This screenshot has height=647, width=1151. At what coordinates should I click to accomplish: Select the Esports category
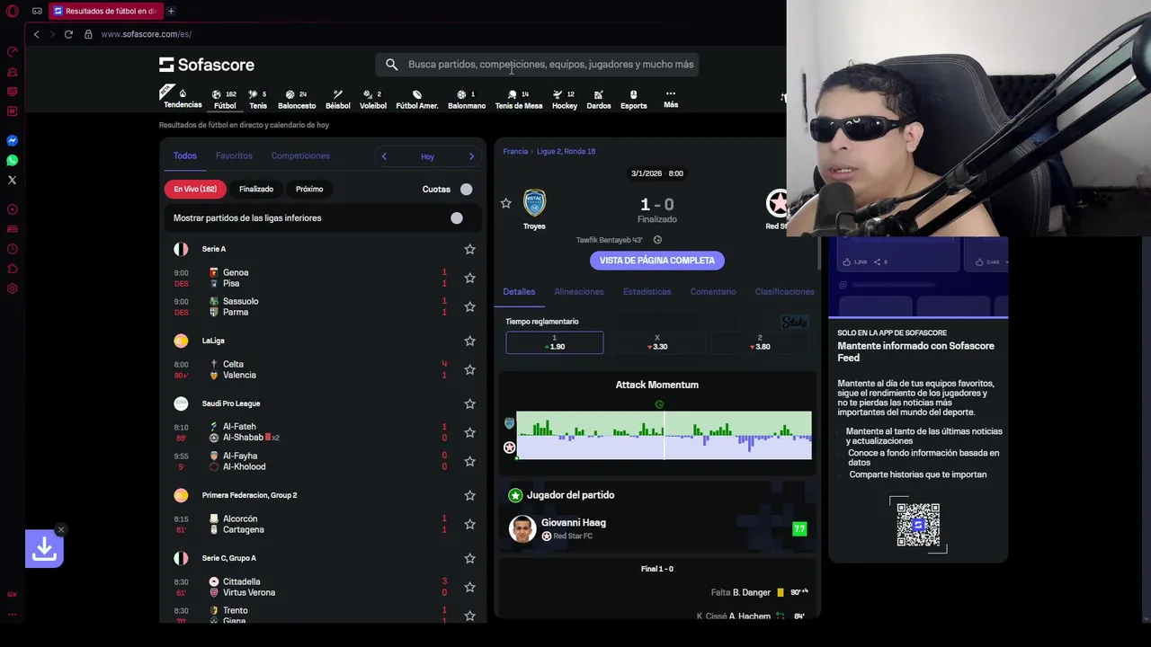(x=634, y=99)
